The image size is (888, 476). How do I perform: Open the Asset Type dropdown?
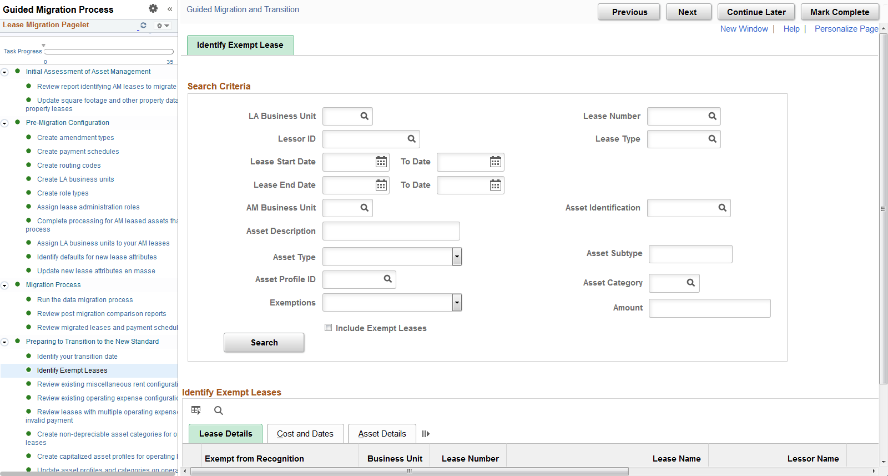click(457, 257)
